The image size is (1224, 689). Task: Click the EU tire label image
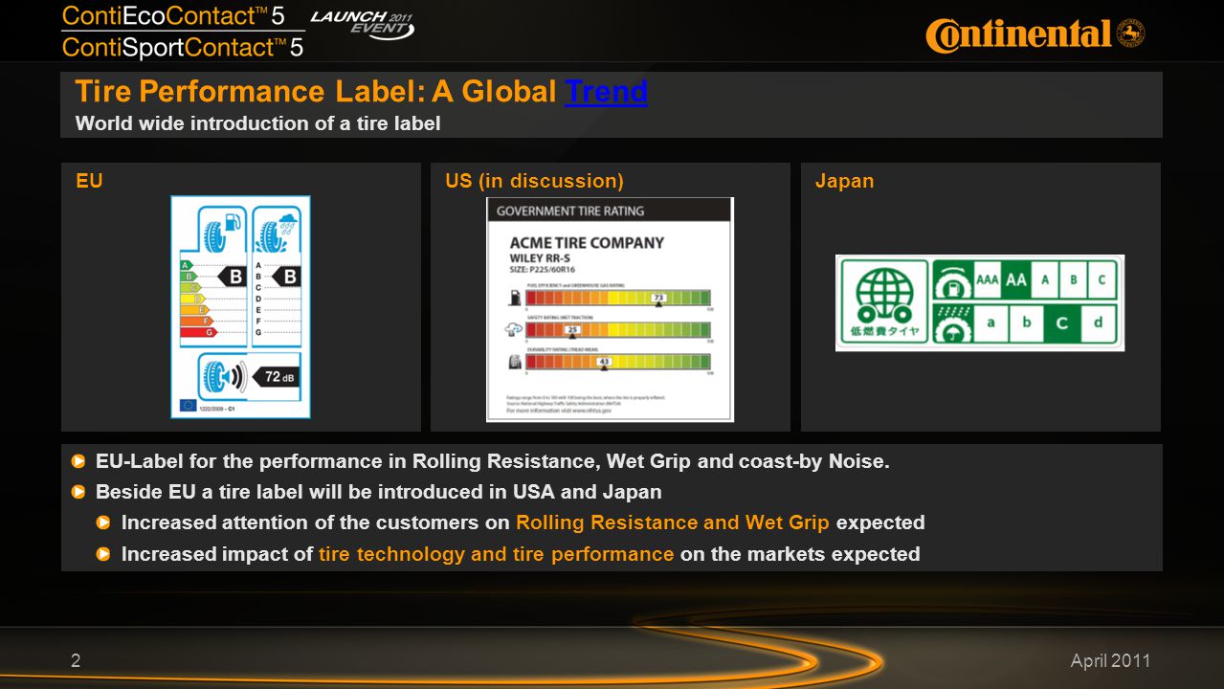(240, 306)
